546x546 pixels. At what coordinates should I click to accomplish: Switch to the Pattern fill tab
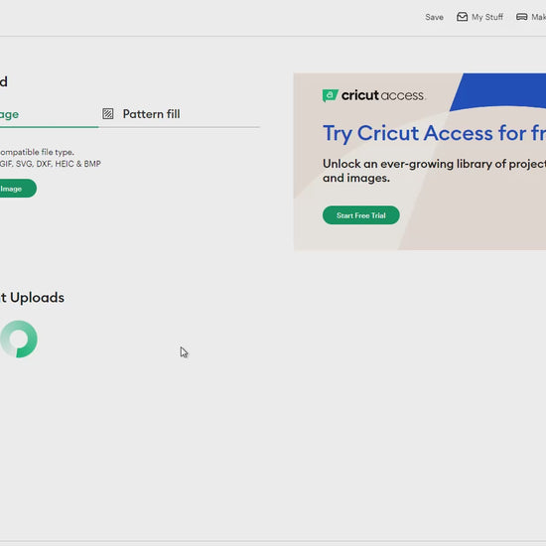point(141,114)
